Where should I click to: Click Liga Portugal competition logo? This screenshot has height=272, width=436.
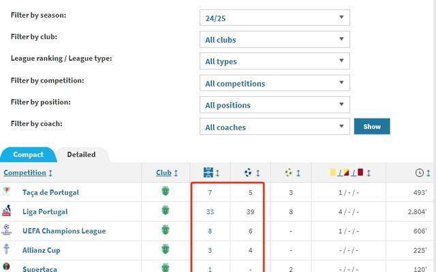coord(6,211)
